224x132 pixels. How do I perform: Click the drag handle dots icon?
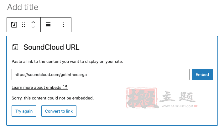click(x=23, y=25)
